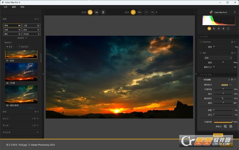Filter by favorites star button
This screenshot has width=239, height=150.
pos(10,47)
